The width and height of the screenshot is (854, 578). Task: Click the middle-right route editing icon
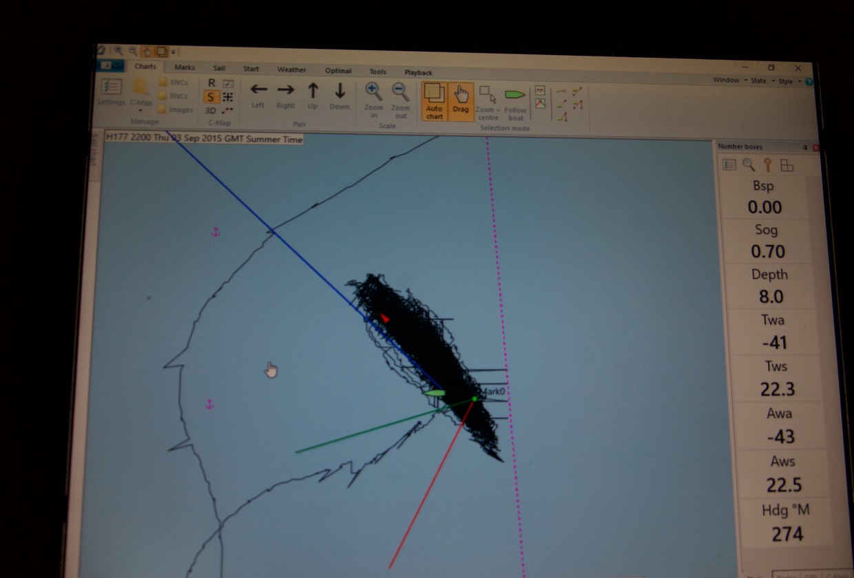[x=578, y=105]
